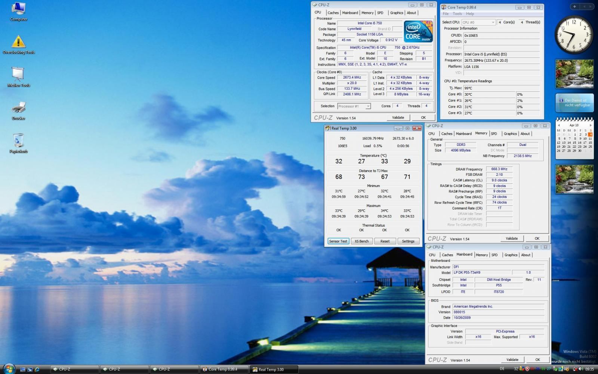Go to next month in calendar gadget
598x374 pixels.
pyautogui.click(x=590, y=125)
